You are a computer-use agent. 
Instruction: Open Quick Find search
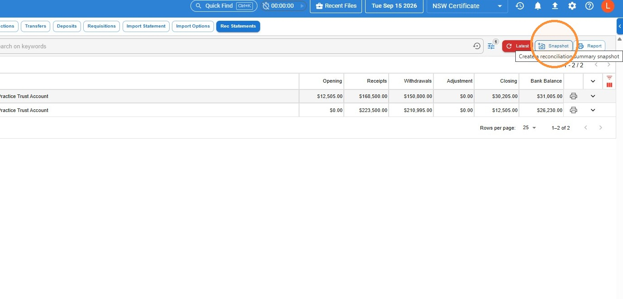(x=224, y=6)
